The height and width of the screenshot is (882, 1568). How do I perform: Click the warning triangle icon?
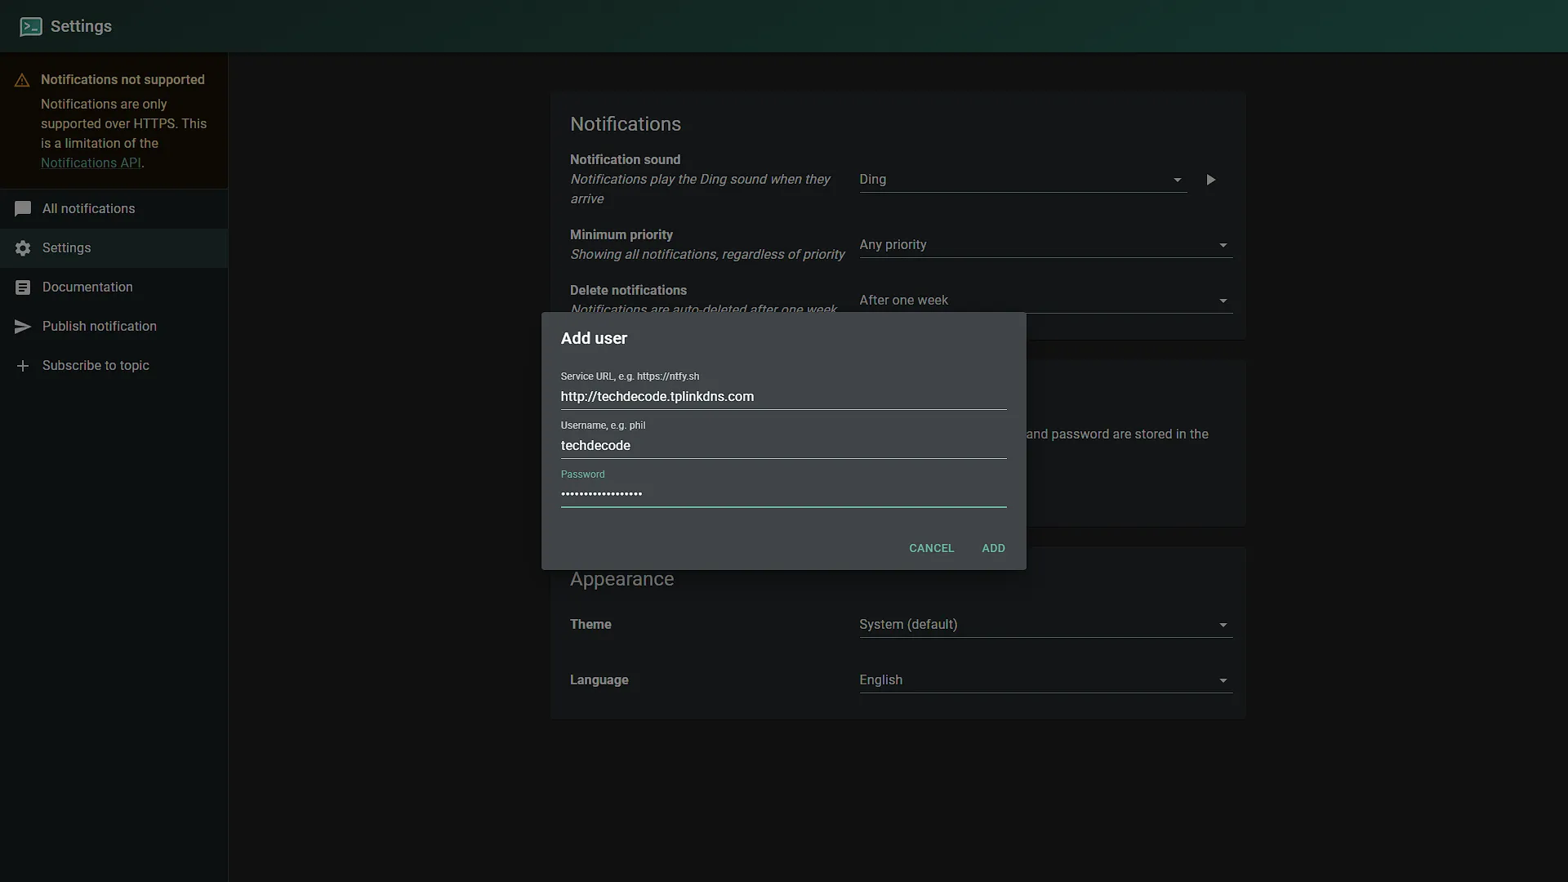tap(22, 80)
